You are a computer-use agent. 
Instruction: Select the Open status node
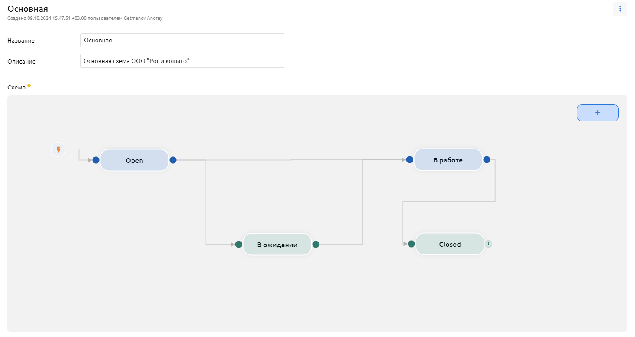[x=134, y=160]
